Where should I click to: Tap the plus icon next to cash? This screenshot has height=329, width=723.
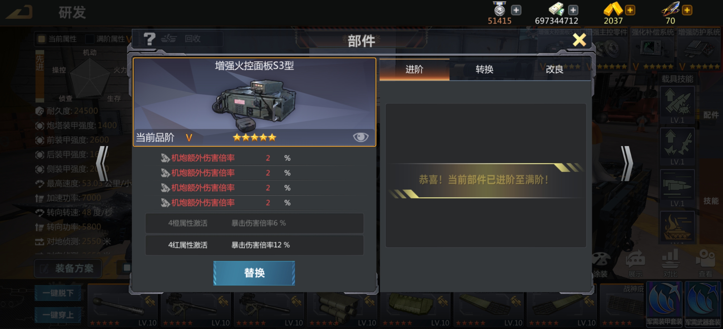(x=573, y=10)
